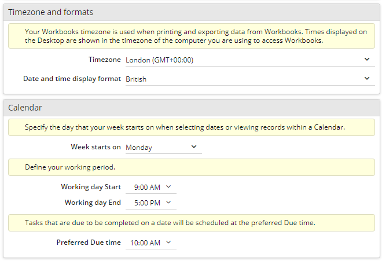Click the Timezone field label
The height and width of the screenshot is (261, 382).
coord(105,60)
